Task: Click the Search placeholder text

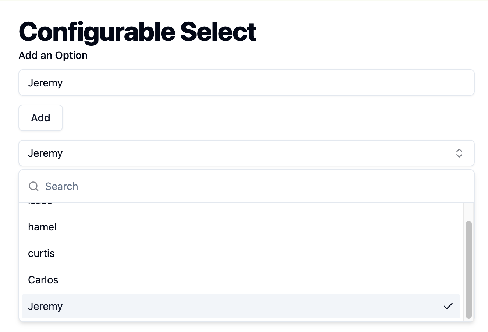Action: coord(61,187)
